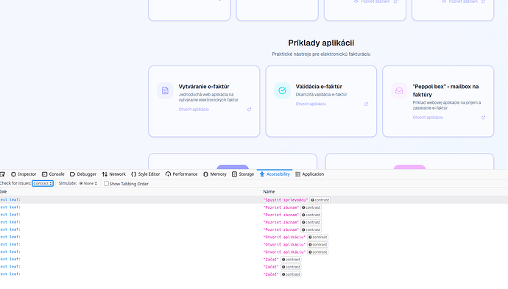The width and height of the screenshot is (508, 289).
Task: Open Otvoriť aplikáciu link under Validácia e-faktúr
Action: point(311,104)
